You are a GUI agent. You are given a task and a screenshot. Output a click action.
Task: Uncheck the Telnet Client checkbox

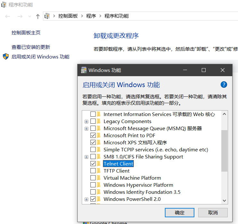[93, 164]
